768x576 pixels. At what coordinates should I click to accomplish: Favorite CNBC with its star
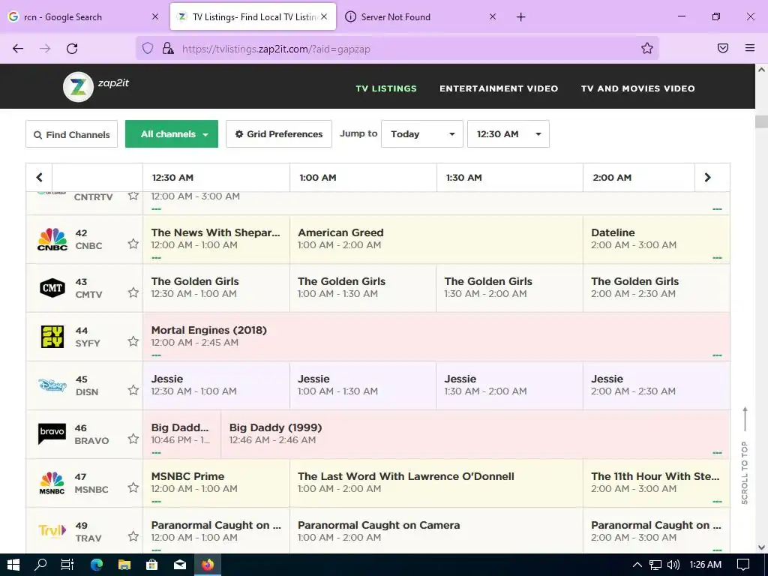click(x=133, y=244)
